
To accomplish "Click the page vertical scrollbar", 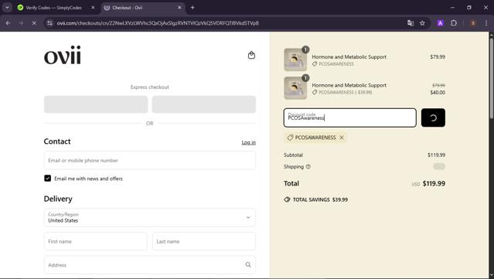I will coord(491,79).
